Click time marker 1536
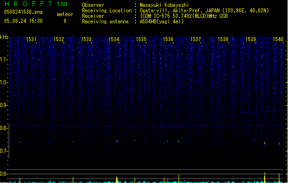288x183 pixels. (168, 39)
